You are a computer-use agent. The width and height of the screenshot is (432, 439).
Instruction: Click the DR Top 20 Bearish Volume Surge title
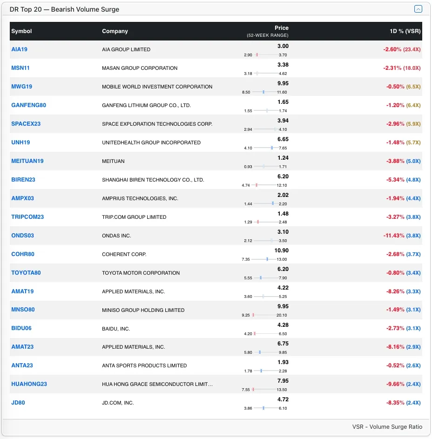point(64,9)
